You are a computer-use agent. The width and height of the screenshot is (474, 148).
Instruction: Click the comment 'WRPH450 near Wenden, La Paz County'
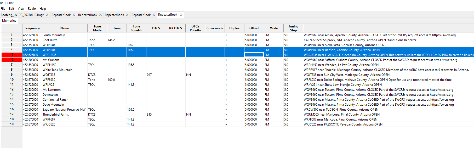(x=389, y=65)
